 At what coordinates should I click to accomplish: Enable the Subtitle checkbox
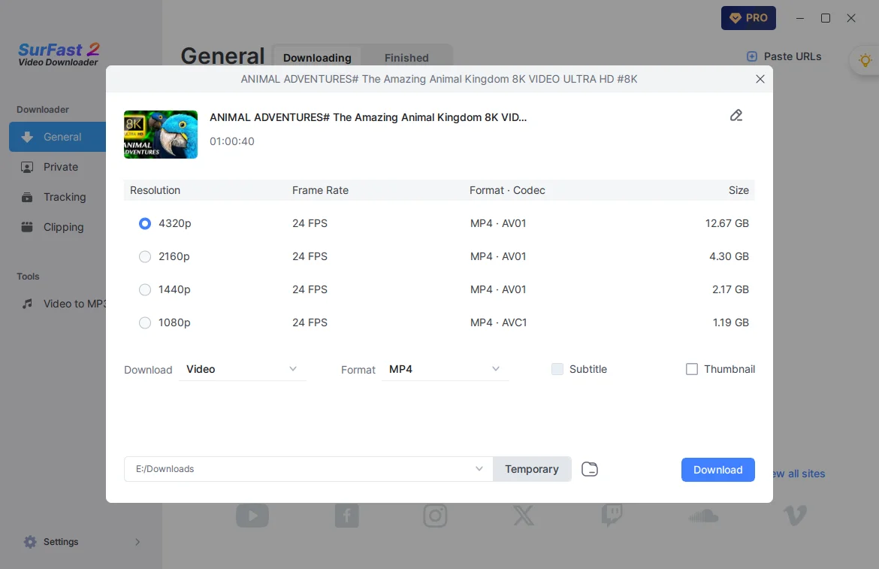click(557, 368)
